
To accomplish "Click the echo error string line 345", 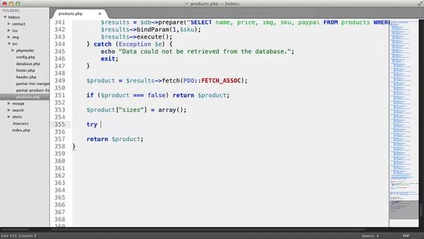I will [x=205, y=51].
